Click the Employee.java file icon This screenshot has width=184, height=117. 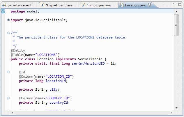84,5
